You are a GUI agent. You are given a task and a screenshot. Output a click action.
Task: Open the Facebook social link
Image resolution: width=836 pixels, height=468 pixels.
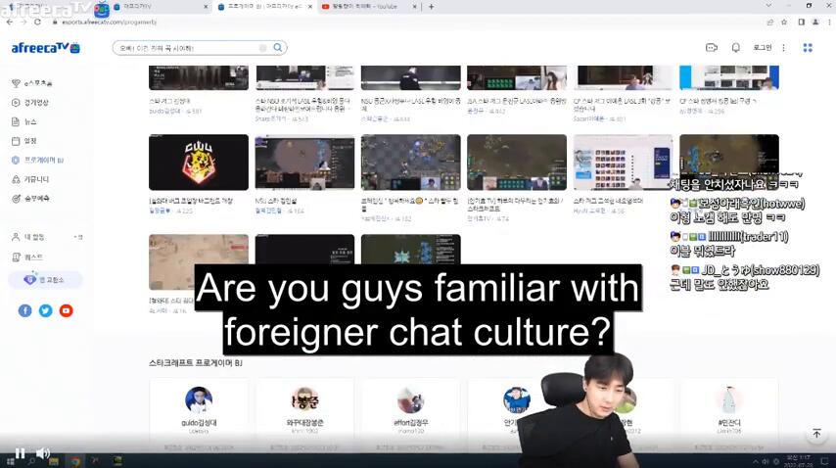coord(25,310)
